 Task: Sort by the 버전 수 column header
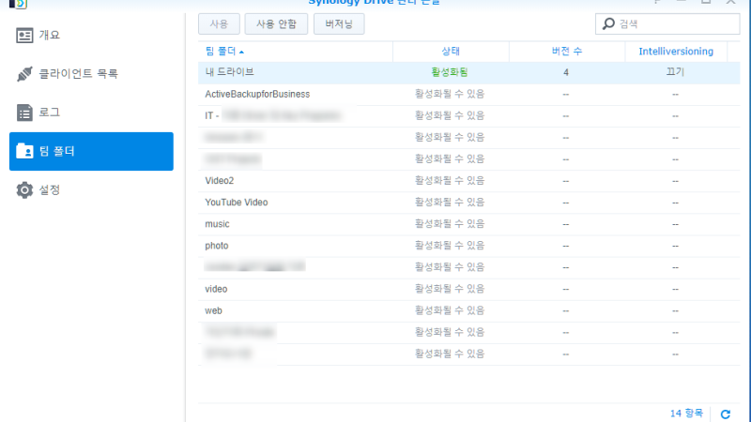(x=567, y=52)
